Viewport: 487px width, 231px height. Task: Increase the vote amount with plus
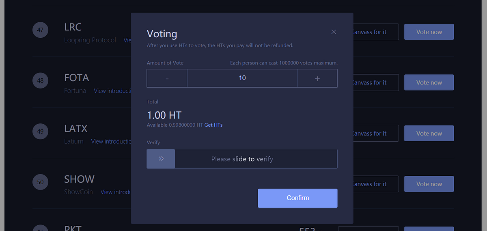[317, 78]
